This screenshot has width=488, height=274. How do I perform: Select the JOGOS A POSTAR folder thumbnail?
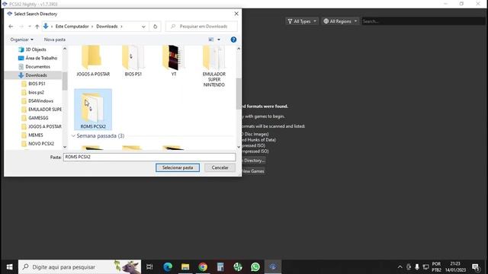(x=93, y=61)
